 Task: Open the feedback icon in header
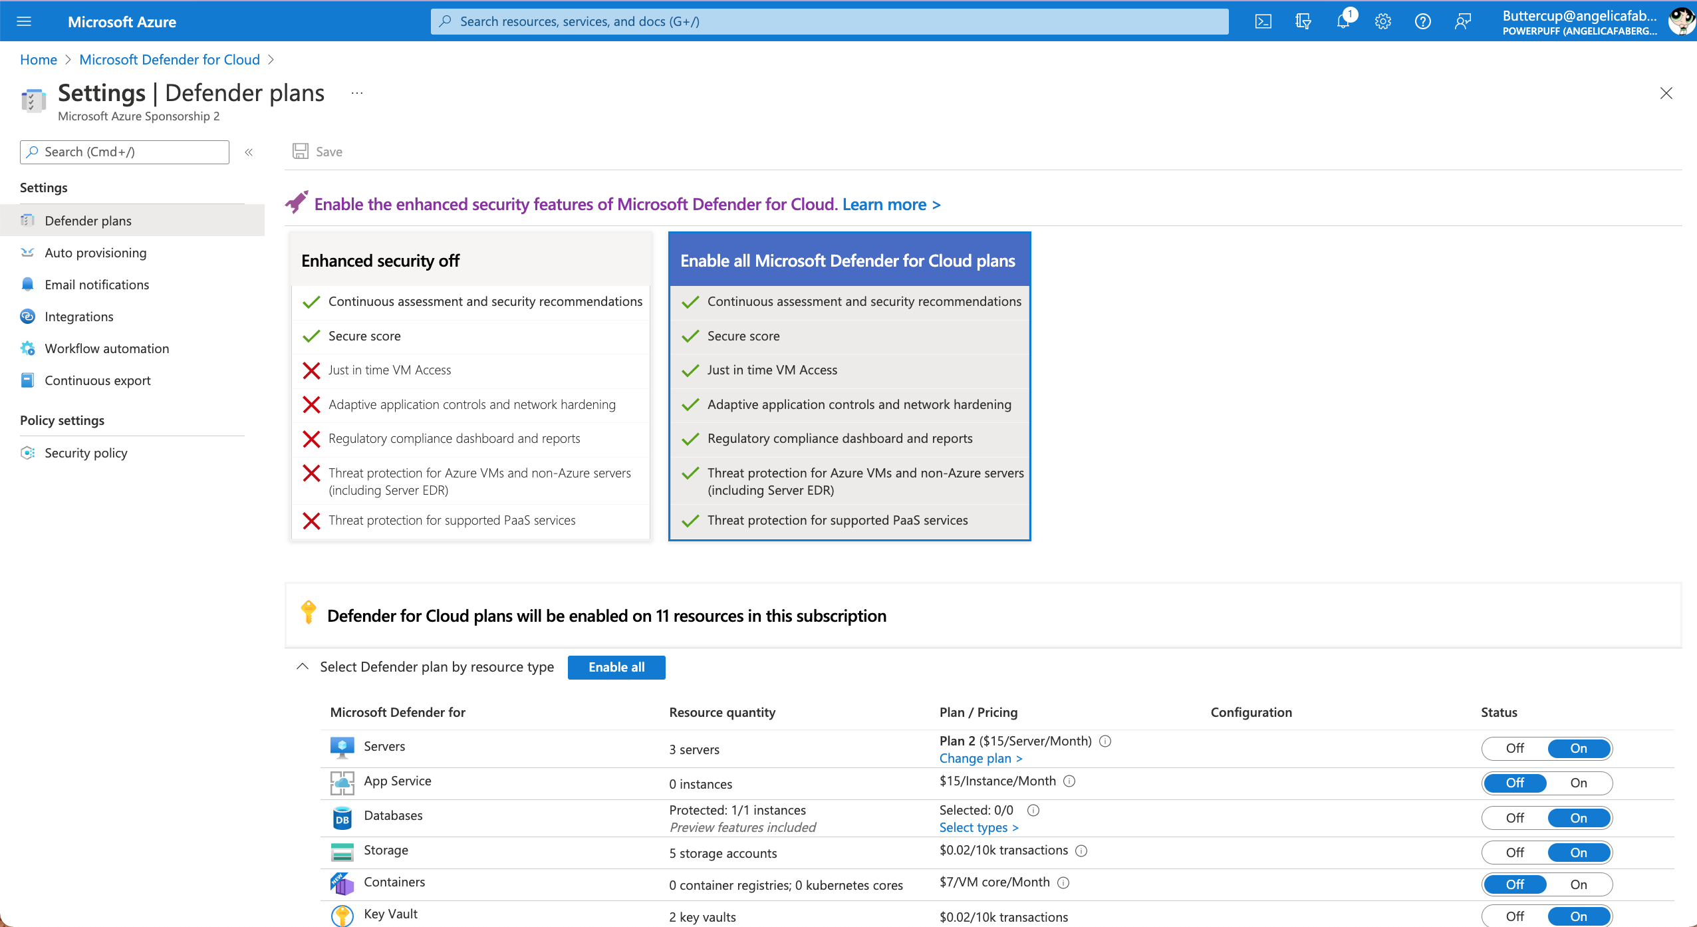pos(1462,21)
